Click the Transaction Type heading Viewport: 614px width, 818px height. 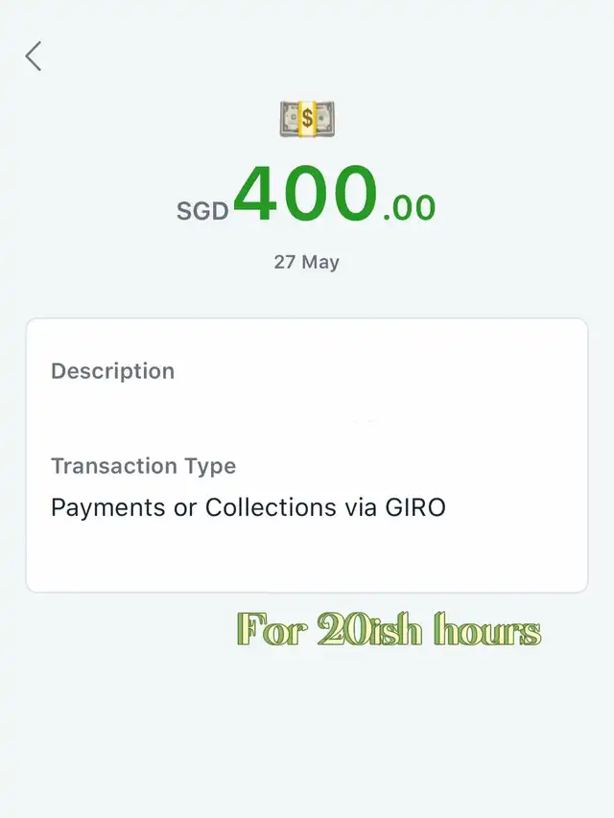pos(143,466)
